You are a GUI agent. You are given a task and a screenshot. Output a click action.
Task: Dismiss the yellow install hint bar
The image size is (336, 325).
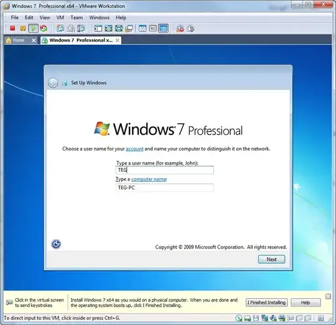pyautogui.click(x=328, y=296)
